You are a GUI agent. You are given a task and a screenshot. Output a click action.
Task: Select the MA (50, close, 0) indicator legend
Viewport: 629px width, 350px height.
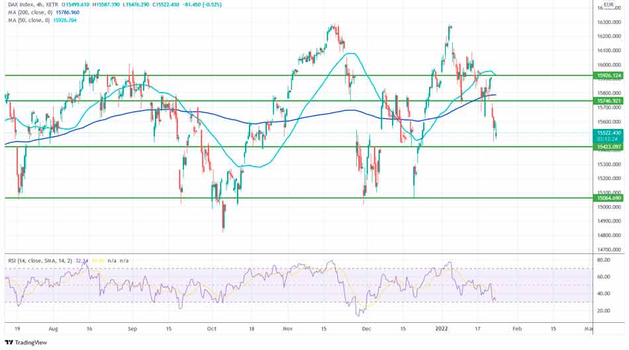(x=29, y=20)
